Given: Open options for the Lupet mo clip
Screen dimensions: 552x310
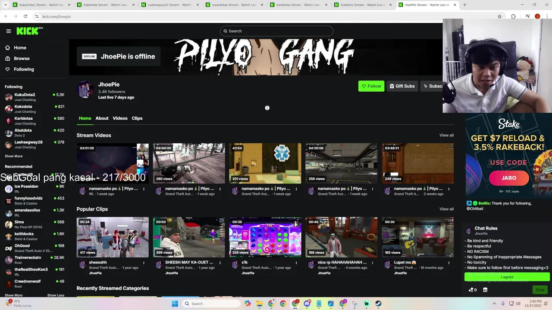Looking at the screenshot, I should [449, 263].
